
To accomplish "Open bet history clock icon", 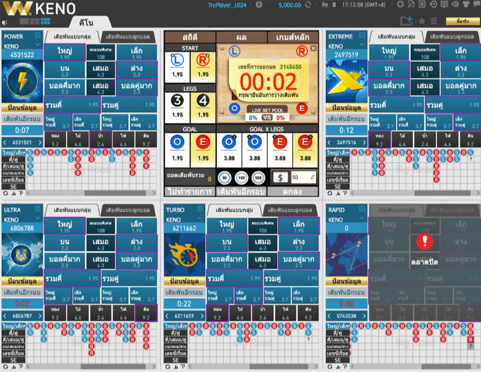I will click(x=433, y=4).
